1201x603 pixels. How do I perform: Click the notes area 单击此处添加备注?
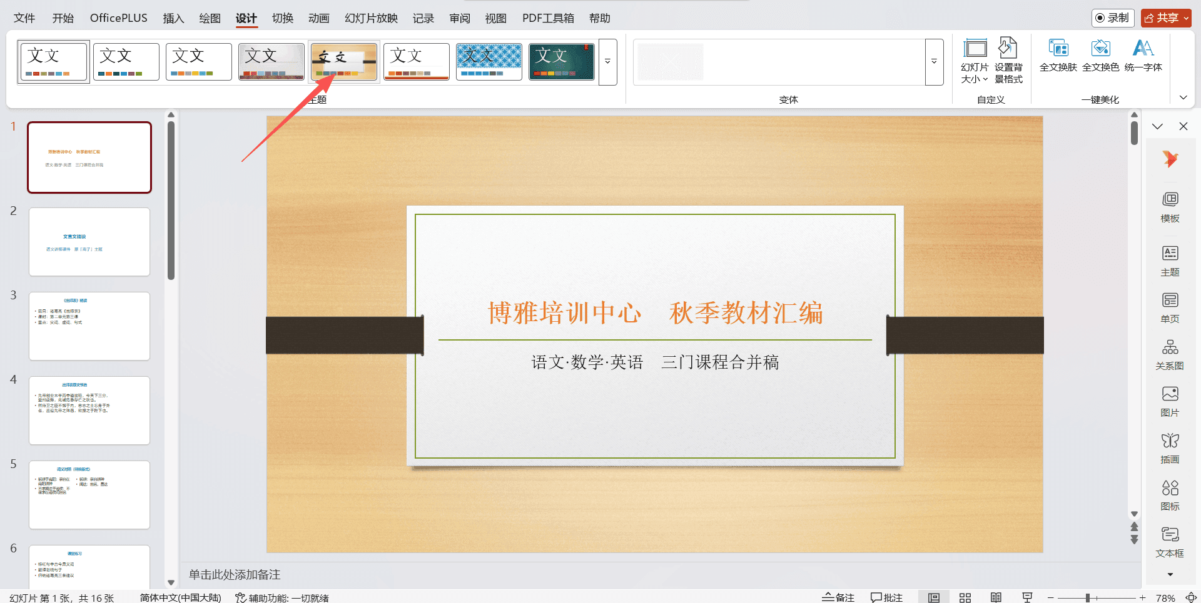point(235,574)
